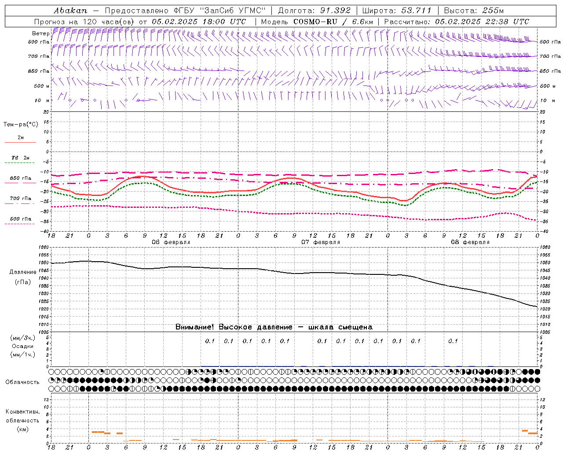Click the 08 февраля date label
The image size is (563, 451).
[470, 242]
